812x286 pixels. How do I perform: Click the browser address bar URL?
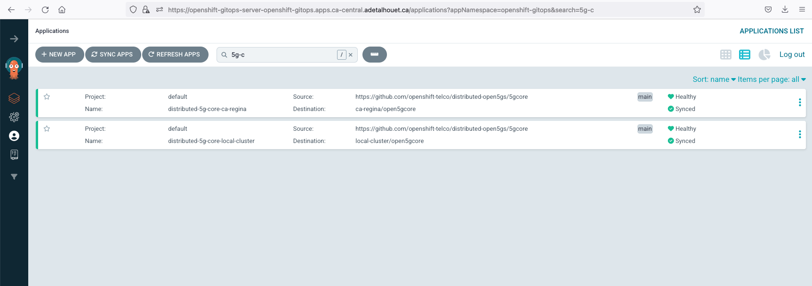(381, 9)
